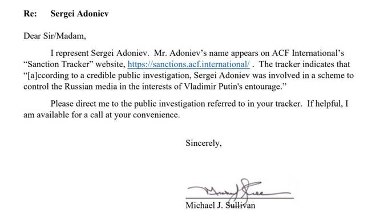Click the 'Re:' label in heading
Image resolution: width=388 pixels, height=221 pixels.
pyautogui.click(x=30, y=13)
